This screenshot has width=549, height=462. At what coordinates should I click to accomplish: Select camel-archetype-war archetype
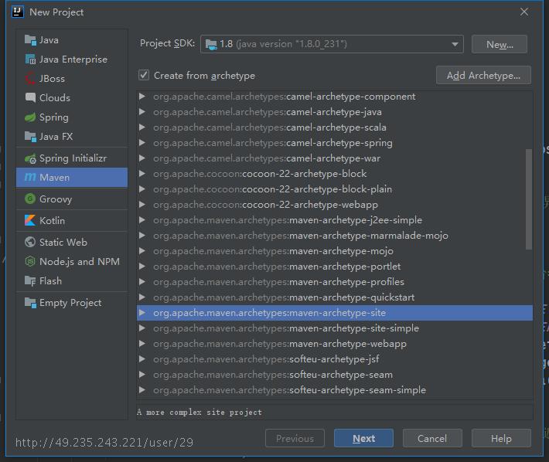tap(335, 158)
